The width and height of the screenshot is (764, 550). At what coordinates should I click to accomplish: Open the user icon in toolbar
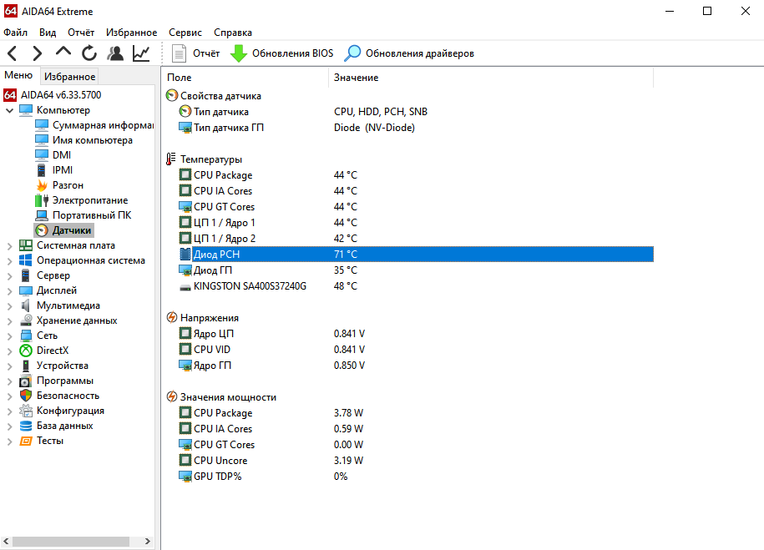pyautogui.click(x=115, y=53)
